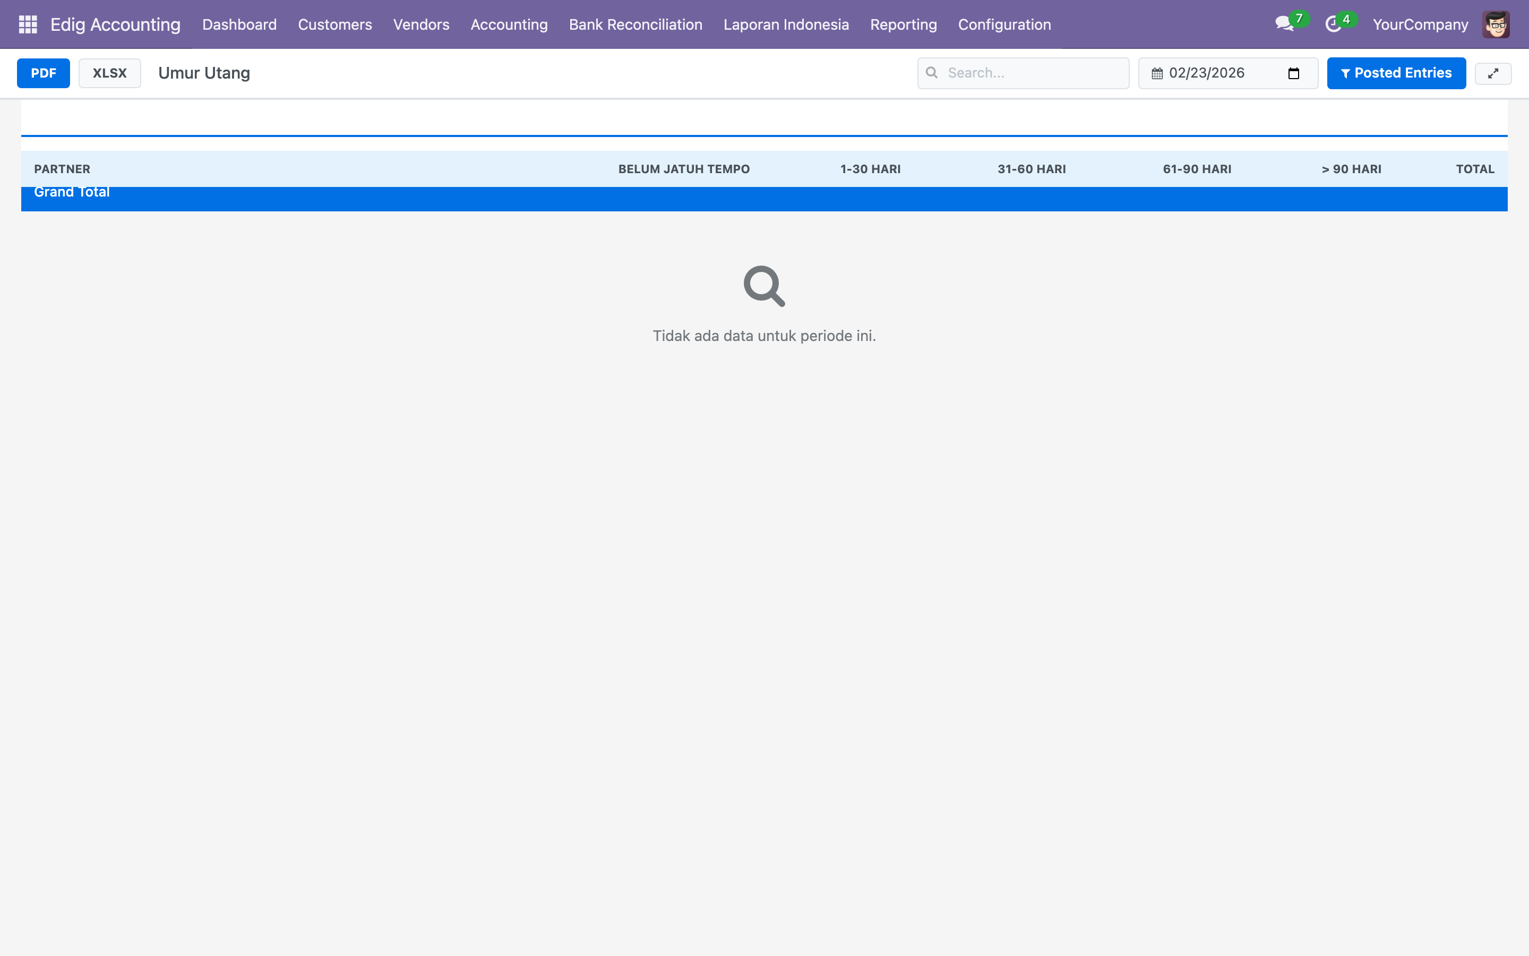Viewport: 1529px width, 956px height.
Task: Click the magnifier icon in search box
Action: (x=931, y=73)
